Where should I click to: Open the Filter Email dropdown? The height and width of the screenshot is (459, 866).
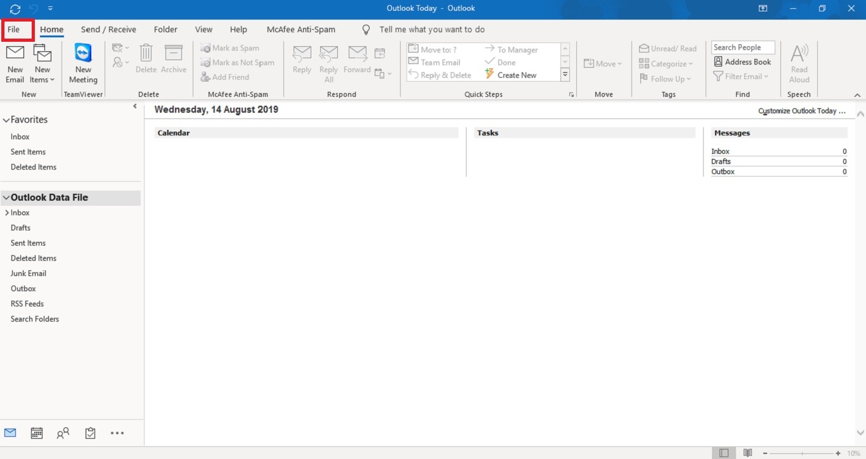point(740,77)
